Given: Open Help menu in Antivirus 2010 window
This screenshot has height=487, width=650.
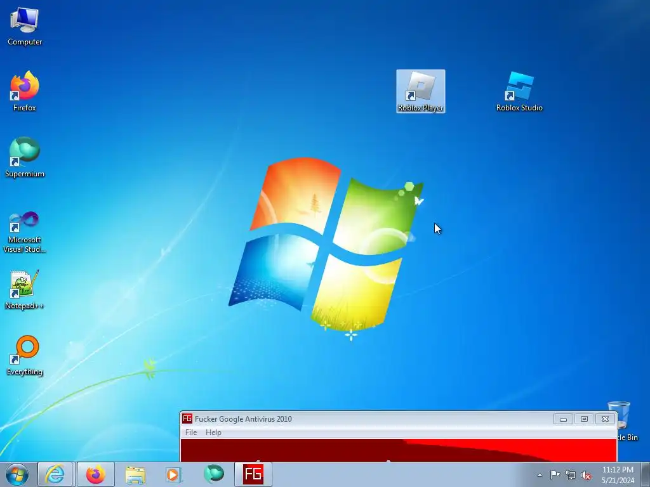Looking at the screenshot, I should coord(213,432).
